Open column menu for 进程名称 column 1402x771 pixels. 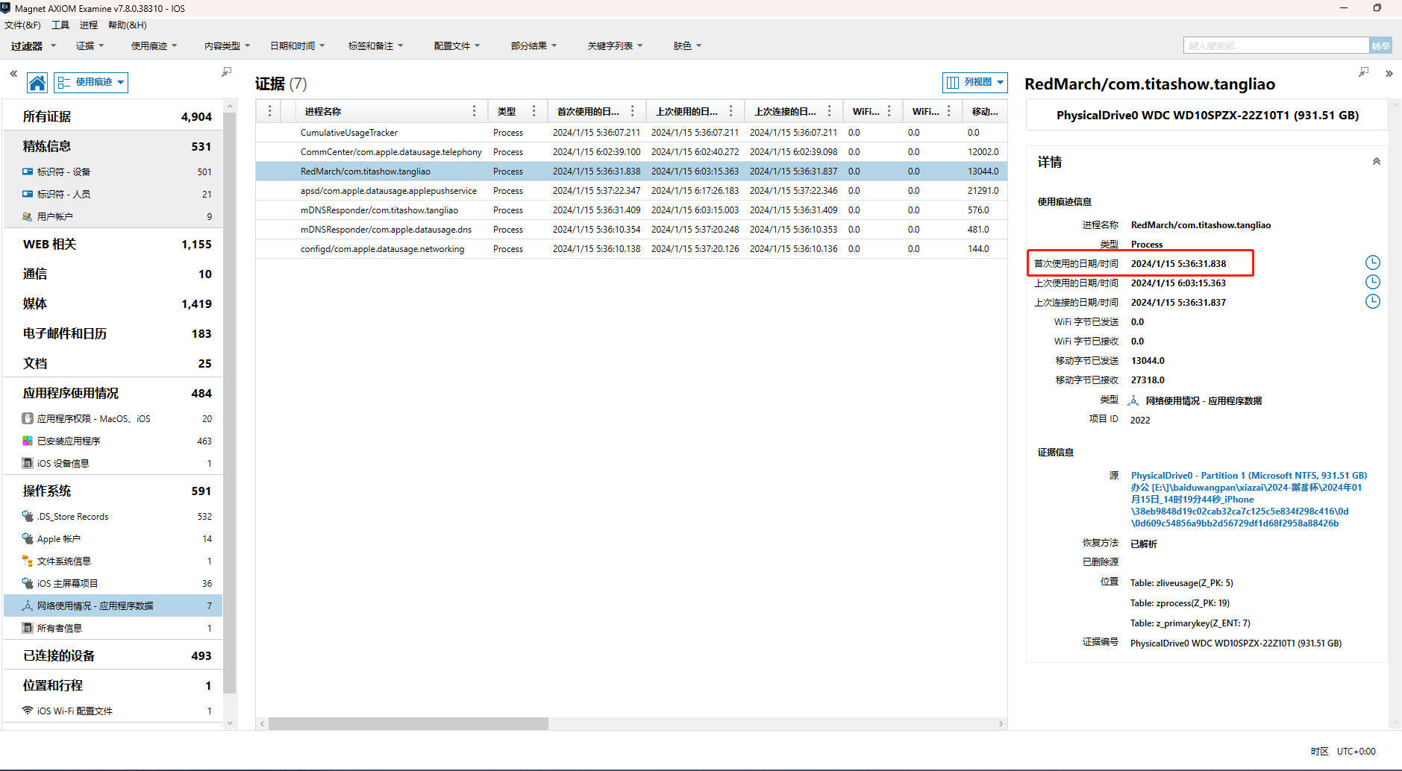click(474, 111)
